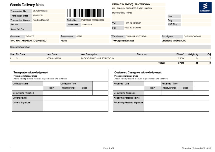
Task: Select 'CHENENE-CHEMBA_TX' consignee name
Action: (174, 41)
